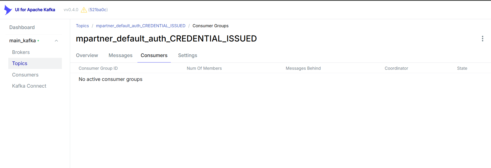Image resolution: width=491 pixels, height=168 pixels.
Task: Select the Consumers tab
Action: (154, 55)
